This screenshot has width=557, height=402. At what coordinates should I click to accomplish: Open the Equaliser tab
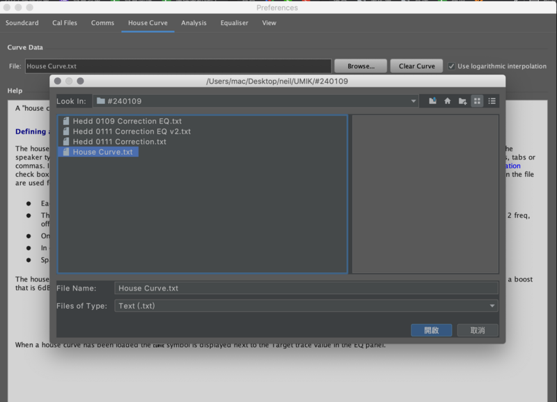pos(234,23)
